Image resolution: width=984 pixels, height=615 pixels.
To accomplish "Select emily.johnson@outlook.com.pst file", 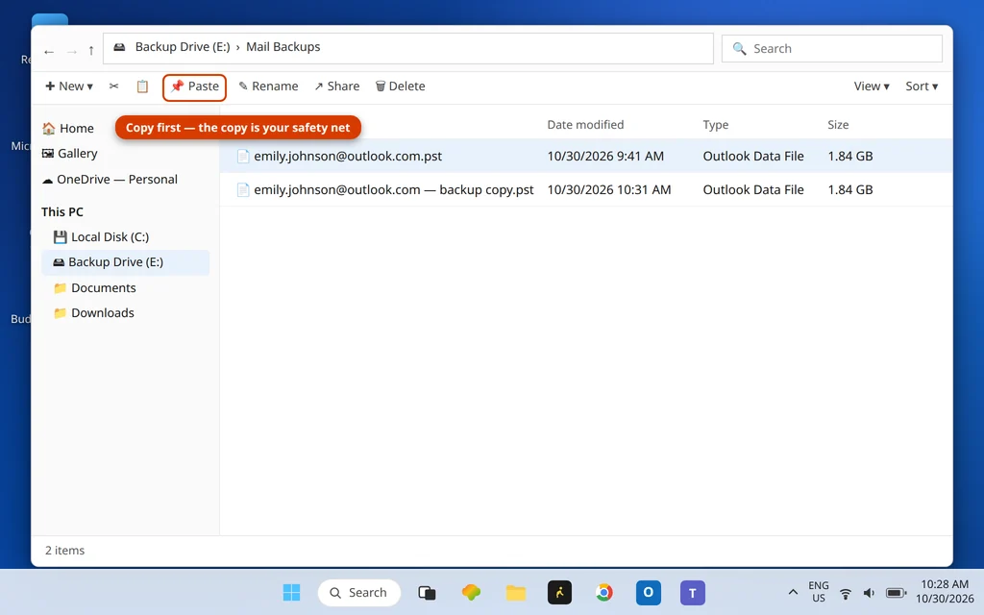I will [585, 156].
